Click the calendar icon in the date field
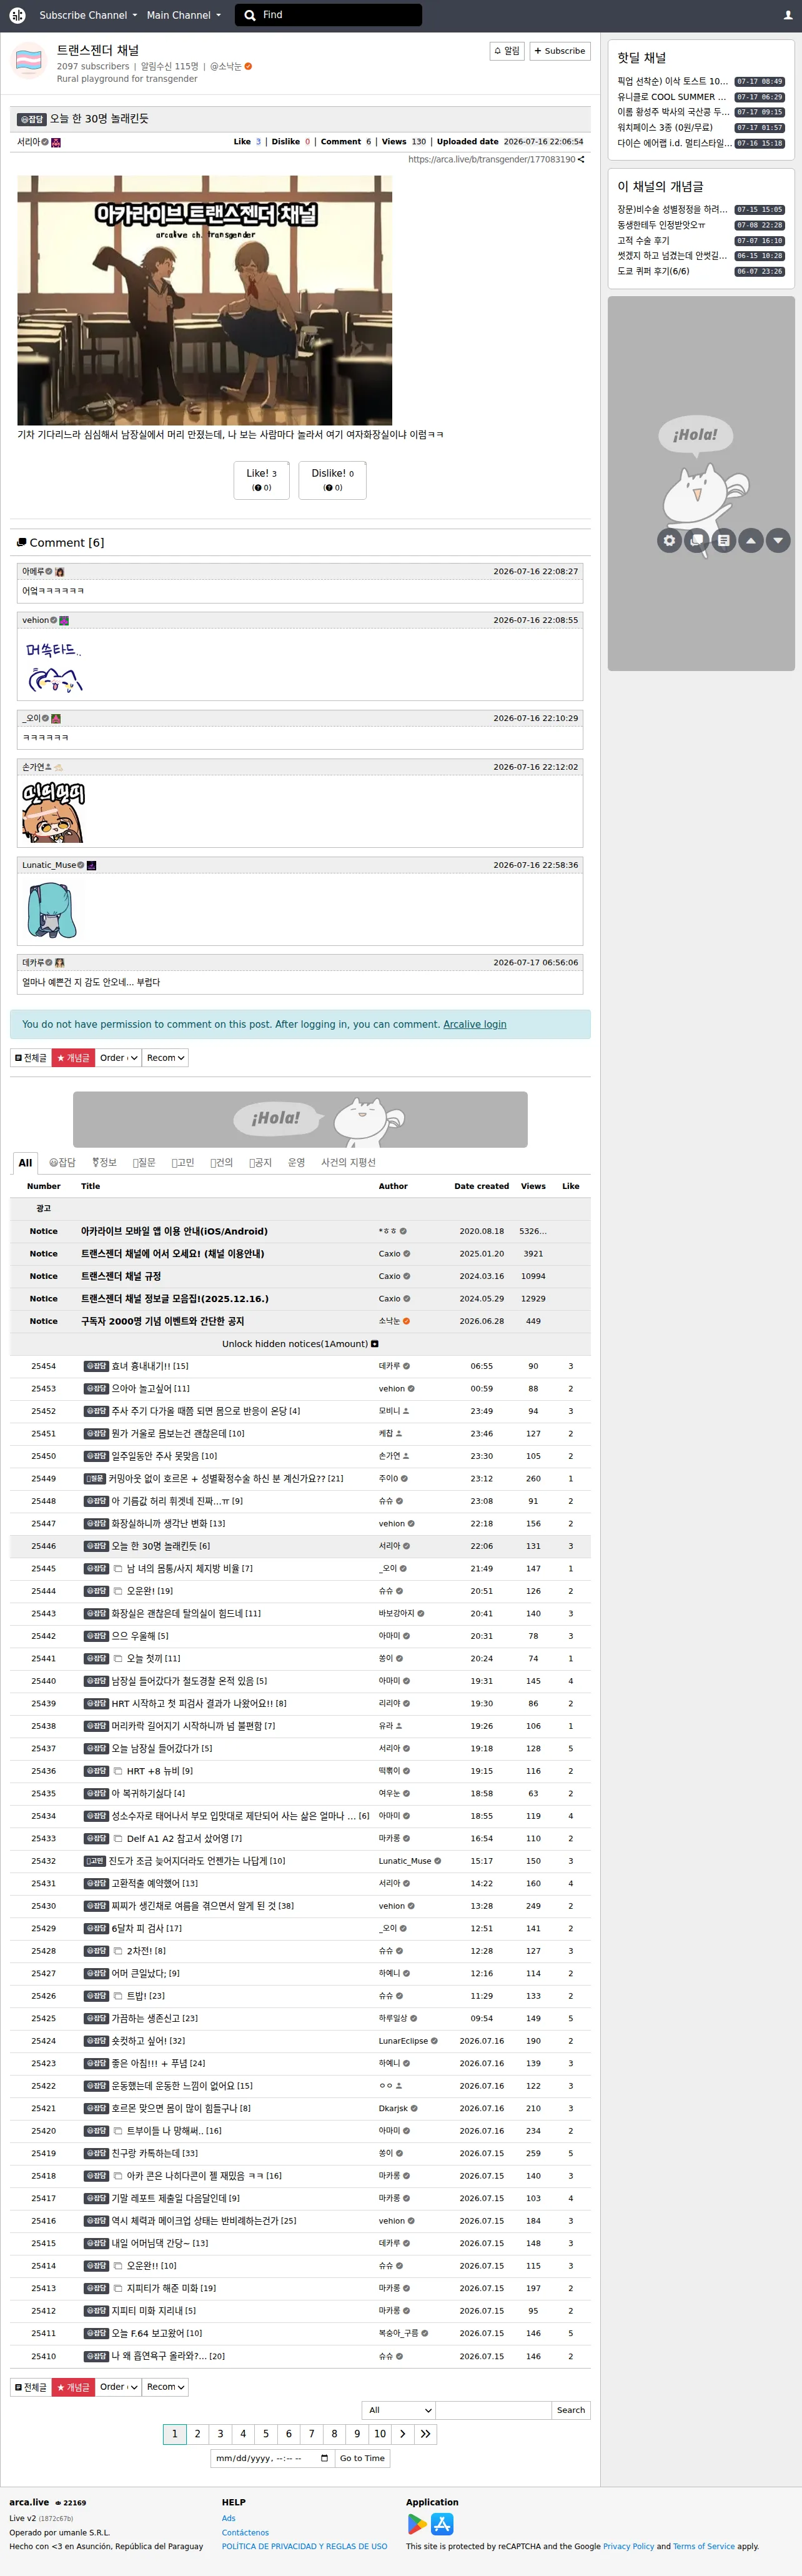The image size is (802, 2576). [x=324, y=2458]
